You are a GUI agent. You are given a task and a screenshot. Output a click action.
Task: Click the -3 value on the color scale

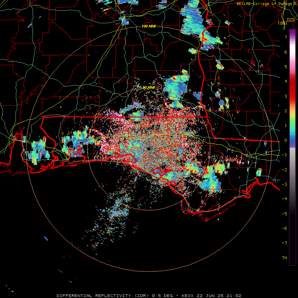click(284, 184)
